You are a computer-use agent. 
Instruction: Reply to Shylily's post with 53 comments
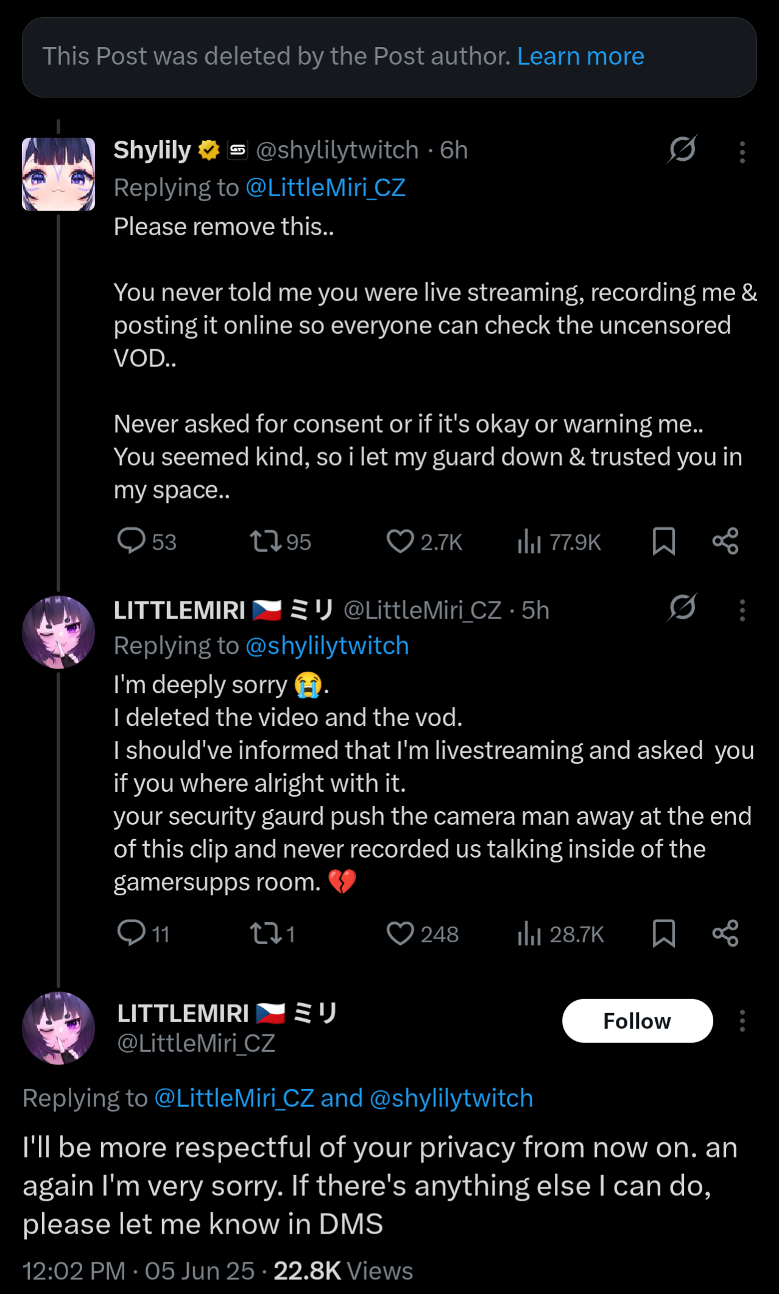(132, 541)
